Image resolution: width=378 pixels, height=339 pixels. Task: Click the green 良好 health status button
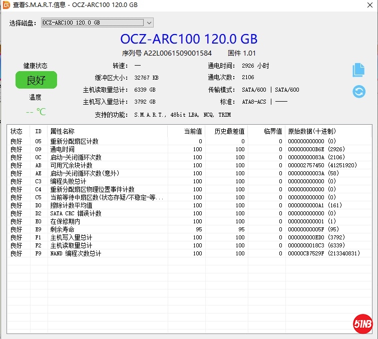tap(36, 80)
